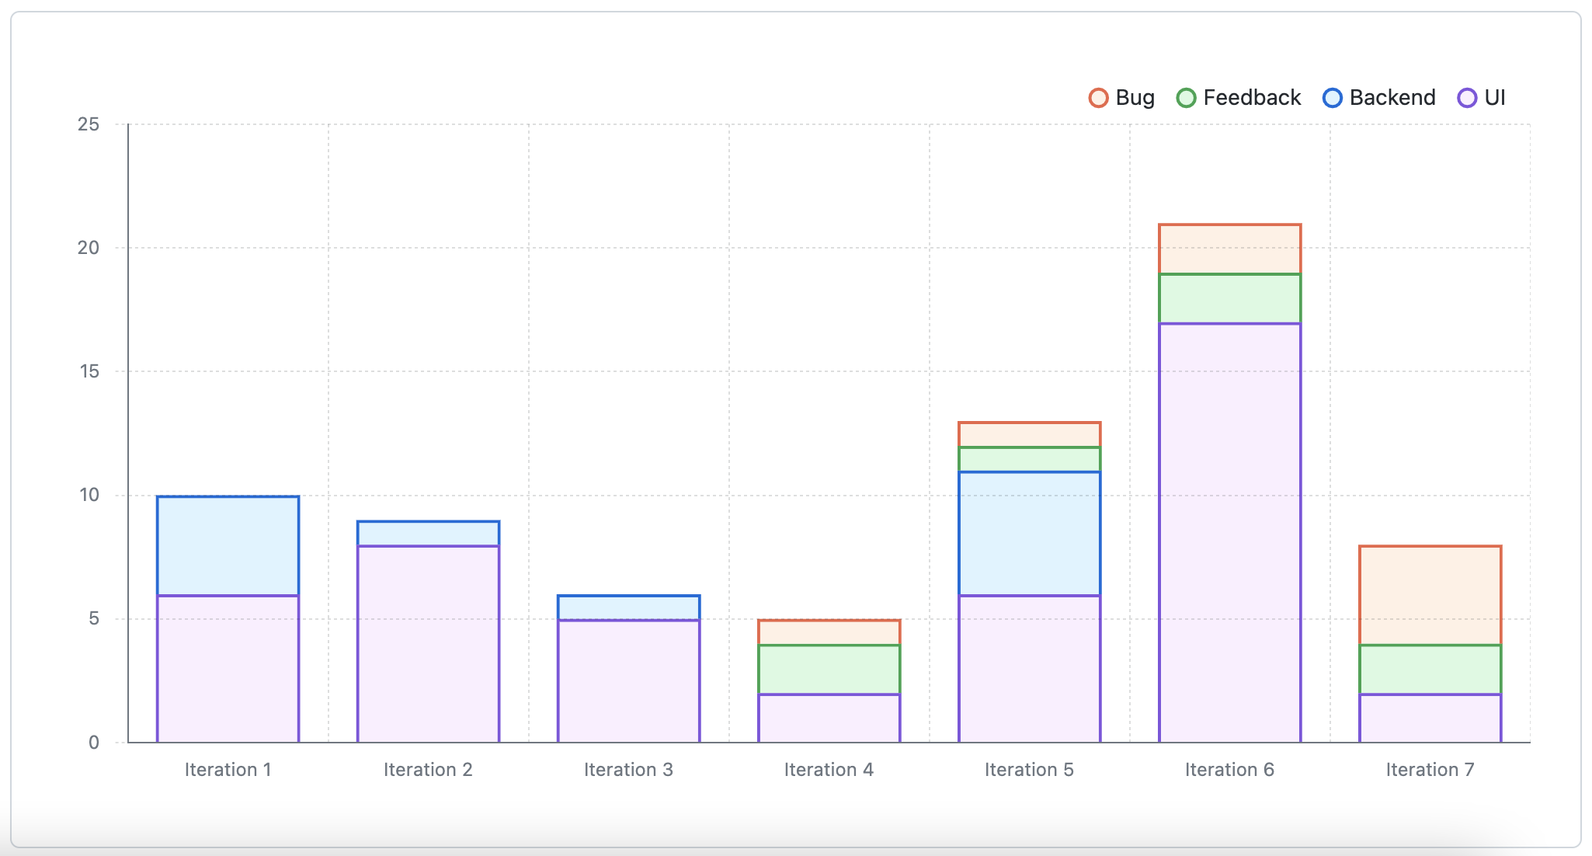This screenshot has height=856, width=1592.
Task: Select the blue Backend circle in the legend
Action: tap(1333, 97)
